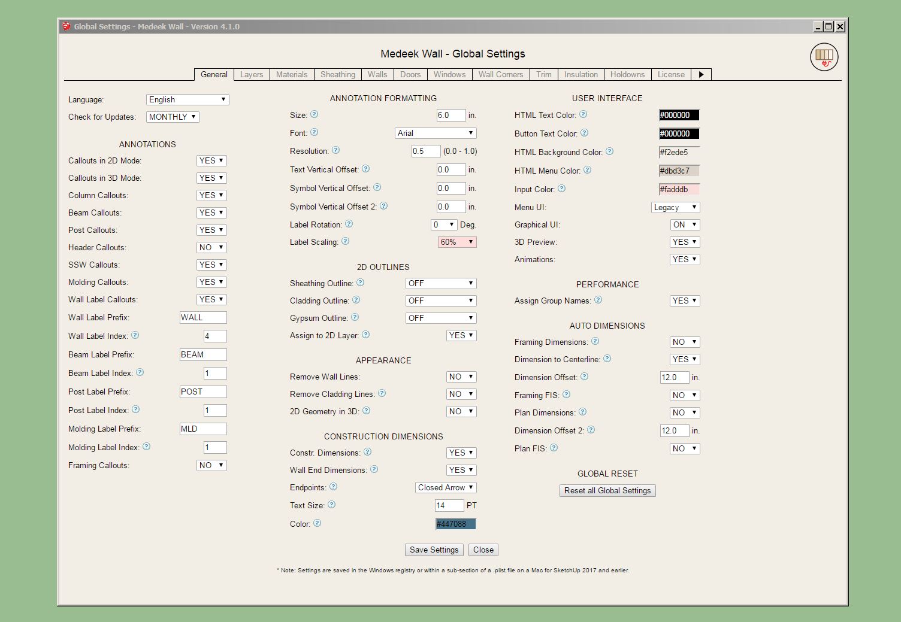Click help icon next to Endpoints
This screenshot has height=622, width=901.
[x=333, y=487]
